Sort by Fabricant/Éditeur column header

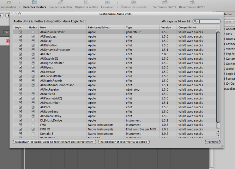pyautogui.click(x=105, y=27)
